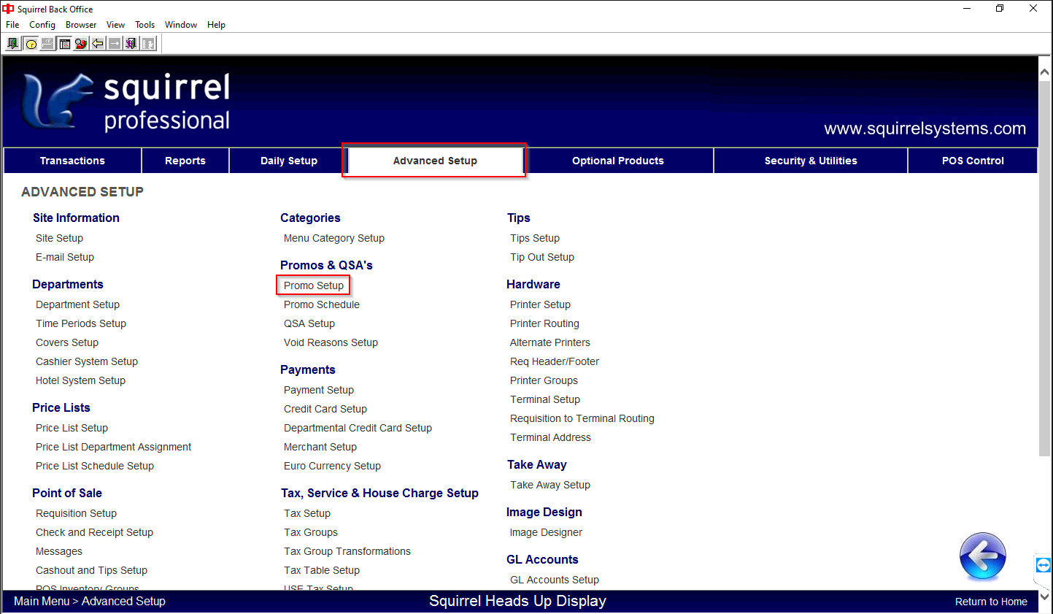Click the page scrollbar down arrow
The image size is (1053, 614).
coord(1045,596)
